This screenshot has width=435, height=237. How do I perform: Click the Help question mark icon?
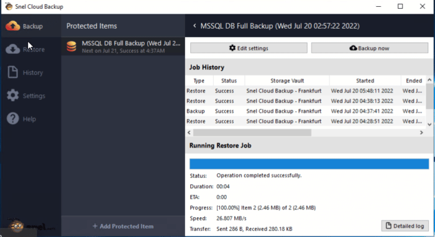(x=13, y=118)
